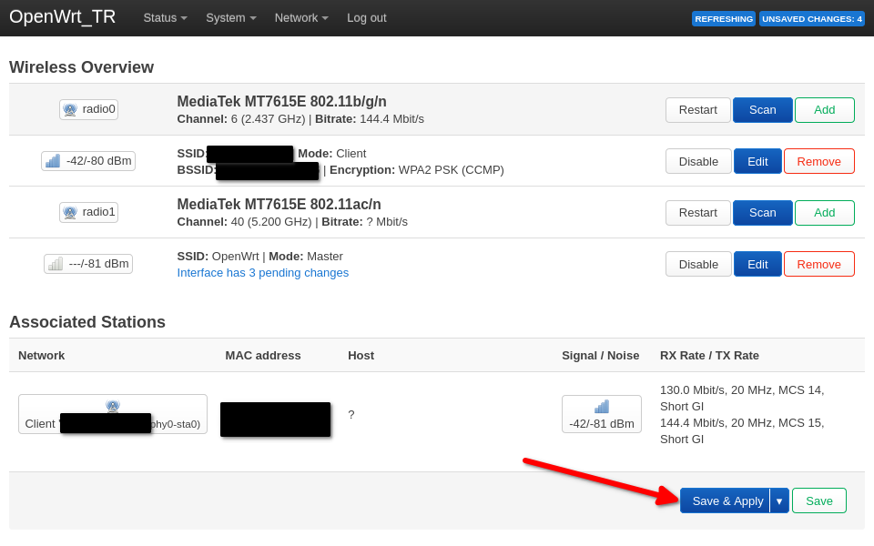This screenshot has width=874, height=546.
Task: Scan for networks on radio0
Action: [x=762, y=109]
